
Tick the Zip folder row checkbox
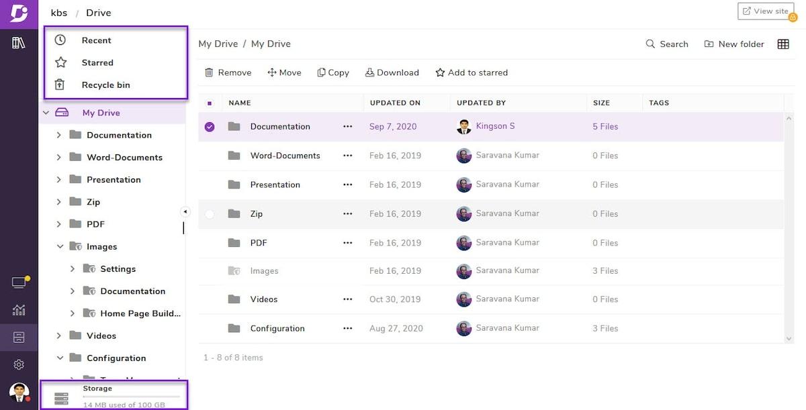(210, 214)
